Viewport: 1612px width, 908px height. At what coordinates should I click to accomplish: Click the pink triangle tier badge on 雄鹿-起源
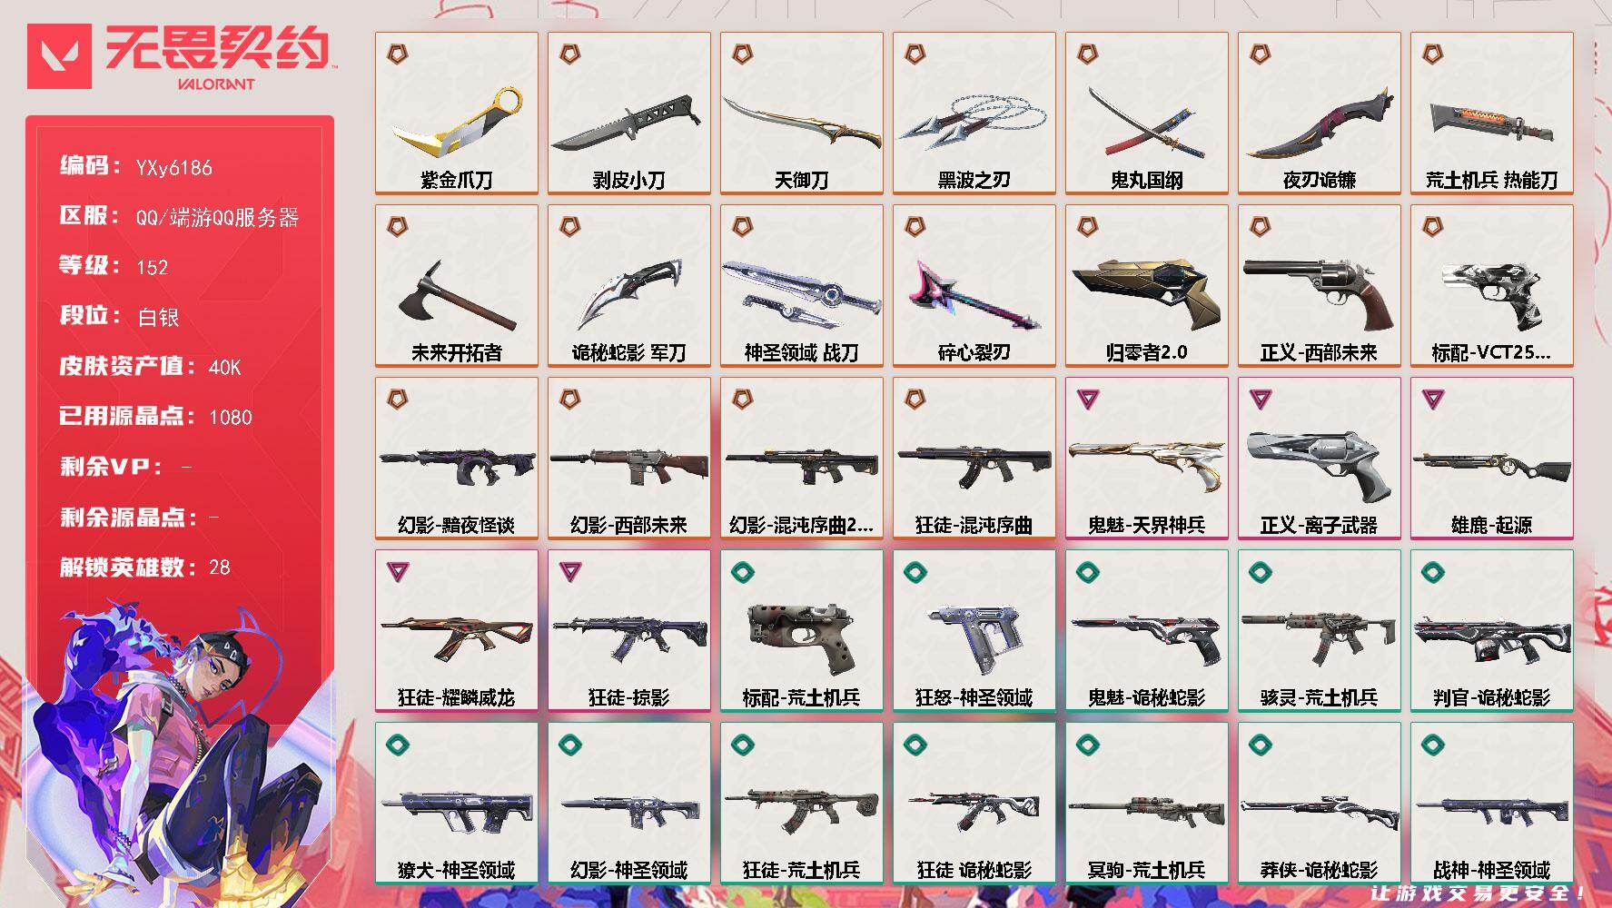(1433, 399)
